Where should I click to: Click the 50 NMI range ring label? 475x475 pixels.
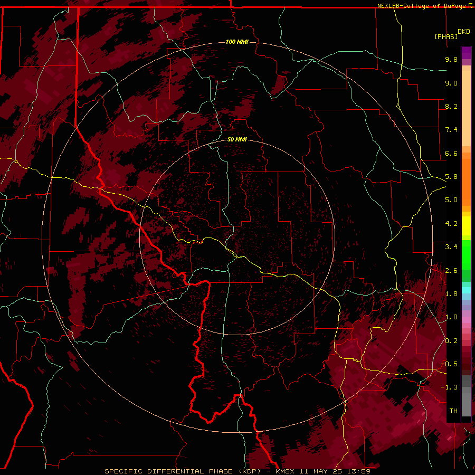coord(237,140)
